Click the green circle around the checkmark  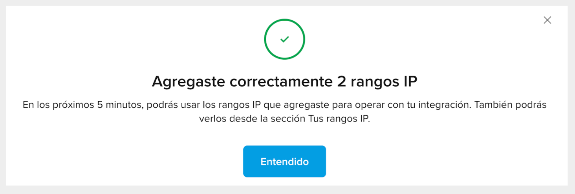pos(285,39)
